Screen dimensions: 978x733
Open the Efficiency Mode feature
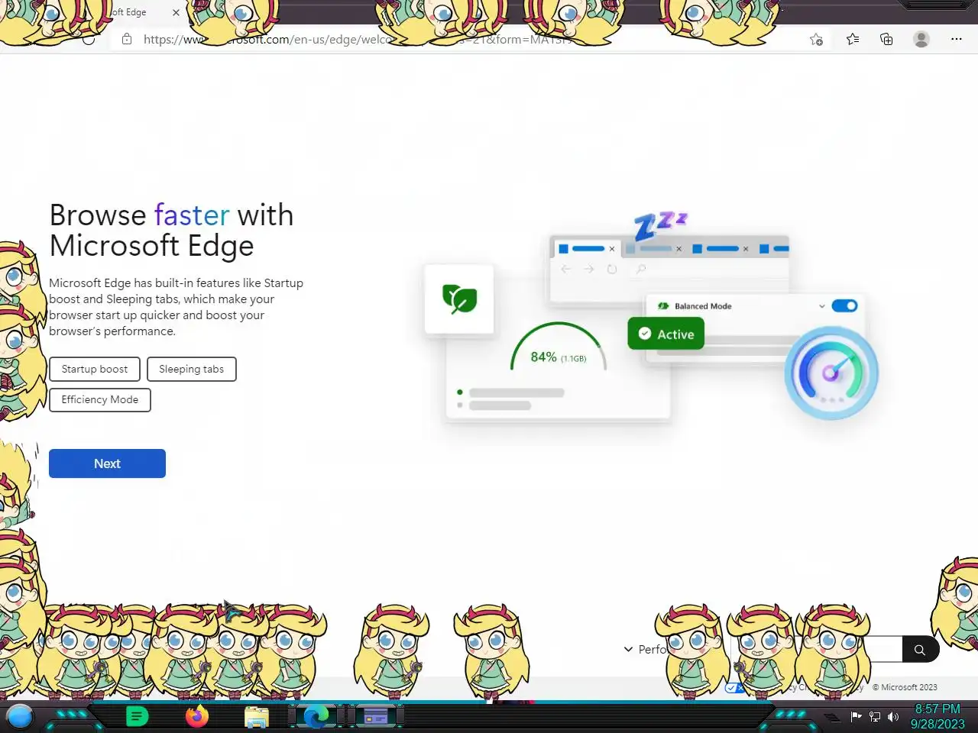click(100, 399)
